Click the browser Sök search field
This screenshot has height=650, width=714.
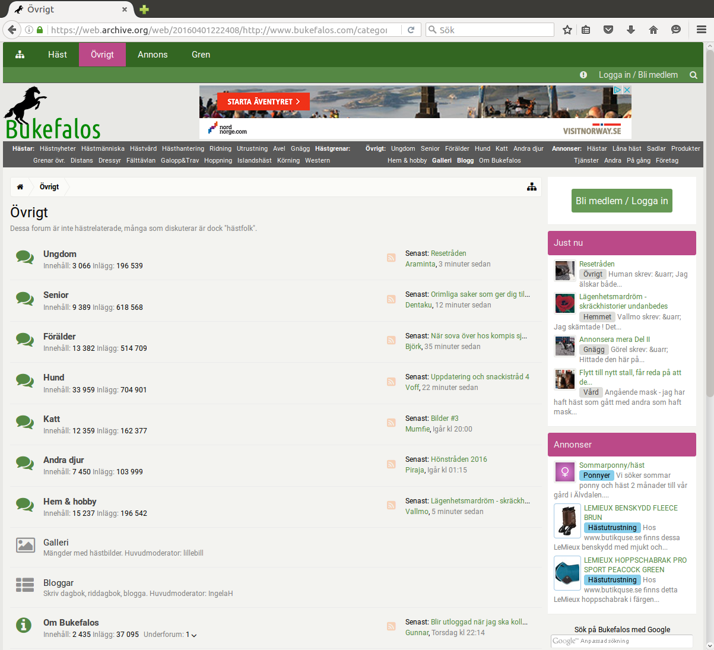[x=490, y=30]
